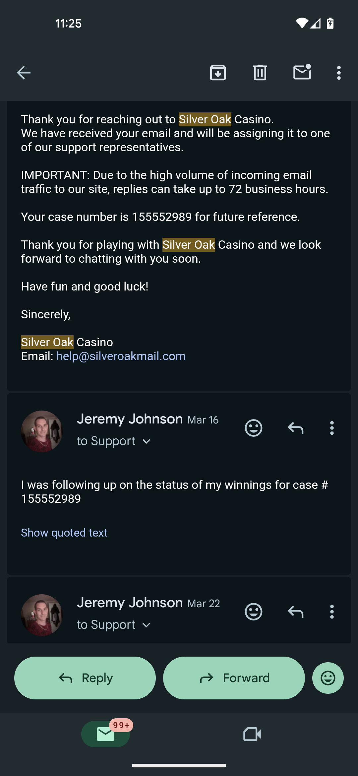Open more options for Mar 22 message
The width and height of the screenshot is (358, 776).
(332, 612)
